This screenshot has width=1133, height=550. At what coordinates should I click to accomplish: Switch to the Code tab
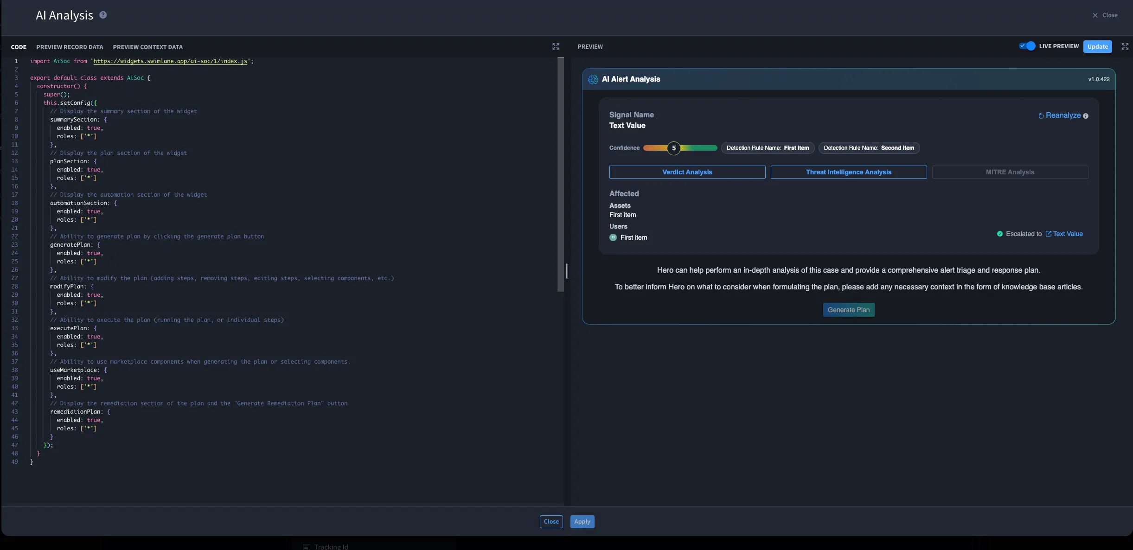[19, 47]
